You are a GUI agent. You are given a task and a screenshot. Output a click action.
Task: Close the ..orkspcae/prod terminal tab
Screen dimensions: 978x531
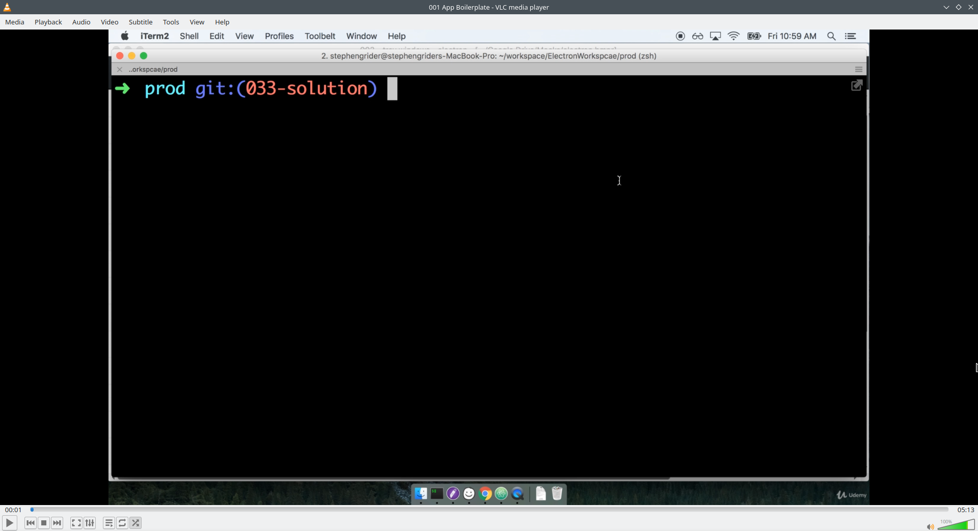coord(120,69)
